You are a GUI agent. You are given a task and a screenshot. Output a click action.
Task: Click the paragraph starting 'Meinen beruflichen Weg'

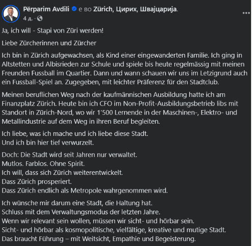point(120,108)
